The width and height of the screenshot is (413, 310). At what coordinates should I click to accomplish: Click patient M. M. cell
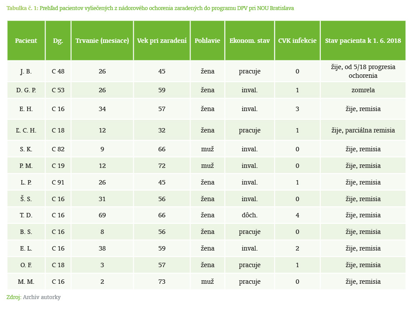(x=26, y=282)
